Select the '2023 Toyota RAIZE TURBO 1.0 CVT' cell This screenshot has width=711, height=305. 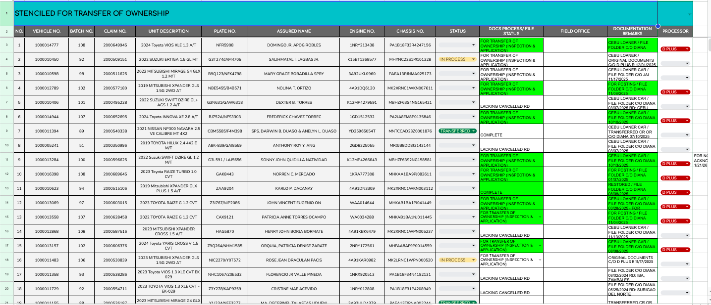tap(168, 174)
